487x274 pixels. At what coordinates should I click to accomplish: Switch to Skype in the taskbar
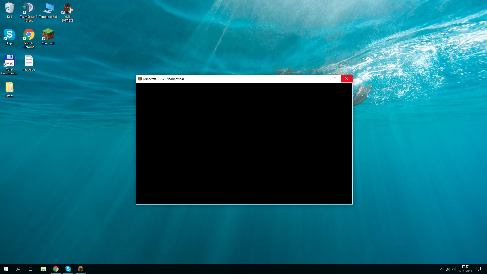click(x=68, y=269)
